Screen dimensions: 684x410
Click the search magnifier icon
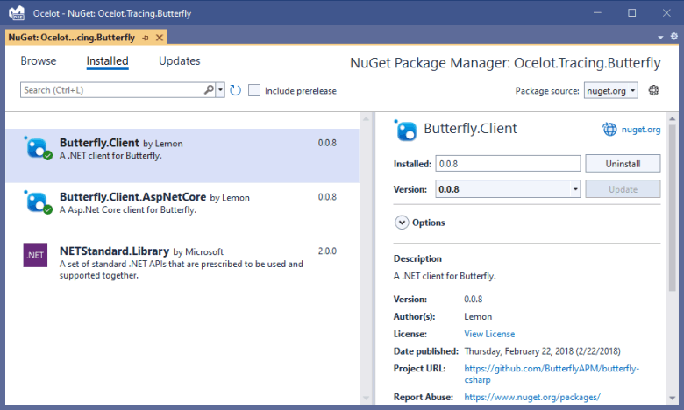pos(210,90)
